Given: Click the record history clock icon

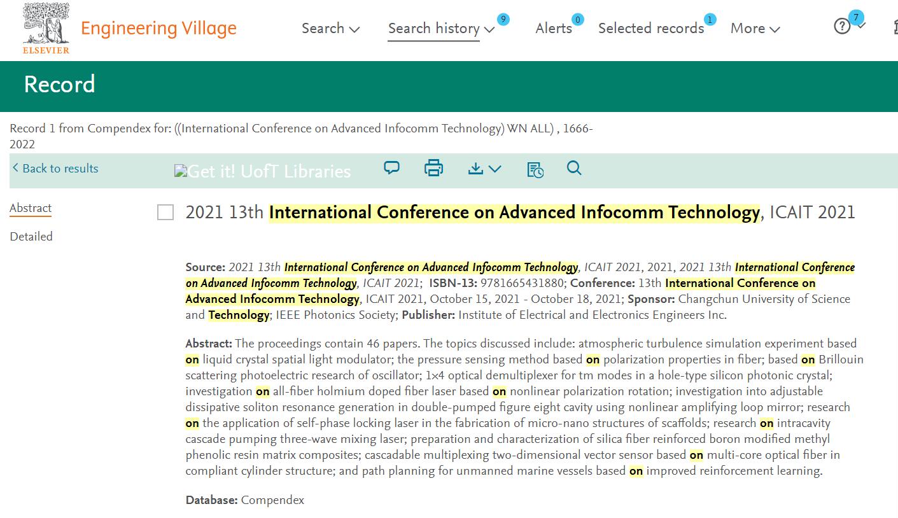Looking at the screenshot, I should pos(535,169).
